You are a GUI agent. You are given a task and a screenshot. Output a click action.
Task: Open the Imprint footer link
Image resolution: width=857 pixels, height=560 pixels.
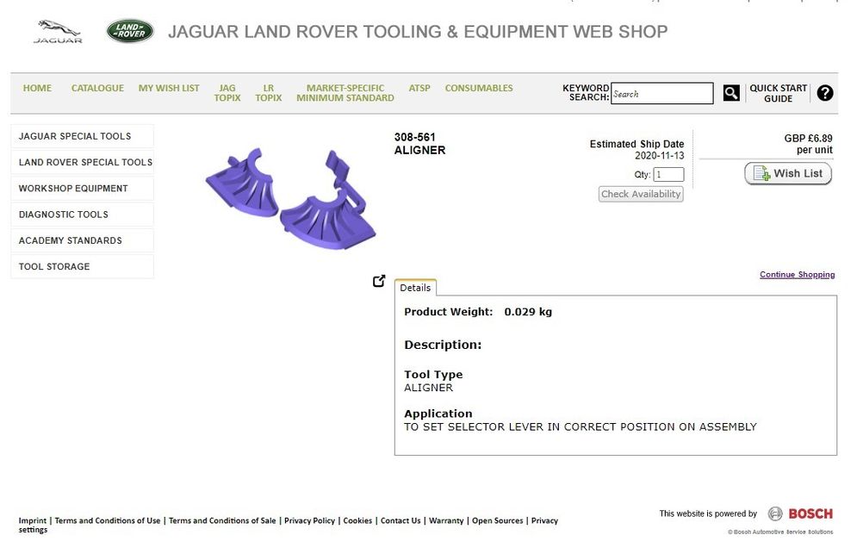click(32, 520)
